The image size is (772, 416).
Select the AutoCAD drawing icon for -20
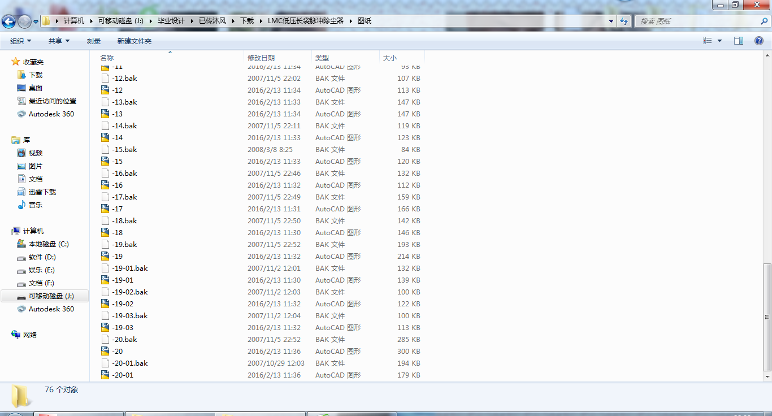(105, 352)
